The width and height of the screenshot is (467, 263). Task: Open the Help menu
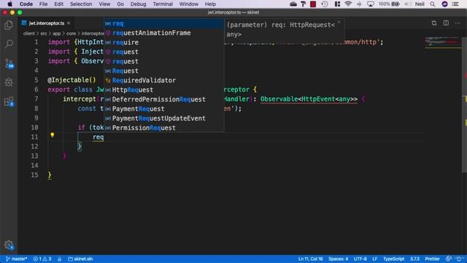click(210, 4)
